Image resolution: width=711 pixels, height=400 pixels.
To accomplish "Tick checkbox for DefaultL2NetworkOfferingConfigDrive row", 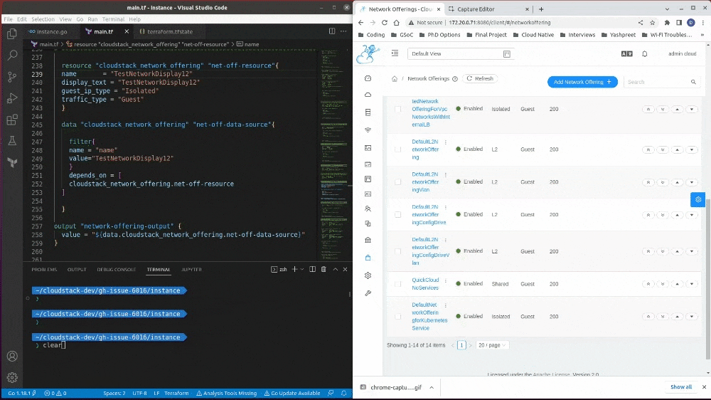I will [397, 214].
